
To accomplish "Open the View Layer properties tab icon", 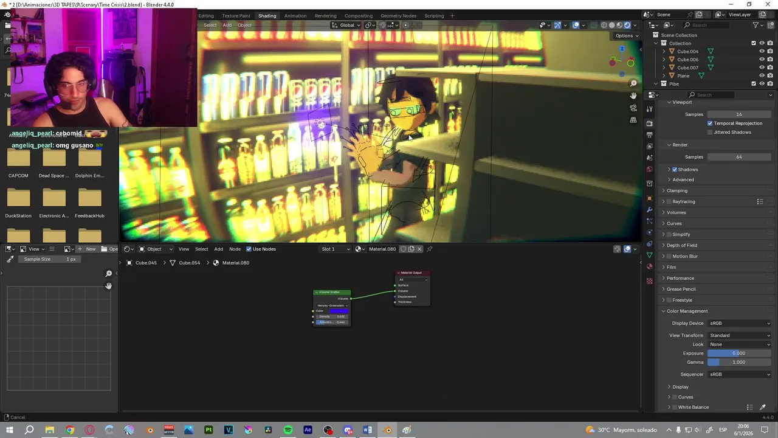I will [650, 146].
